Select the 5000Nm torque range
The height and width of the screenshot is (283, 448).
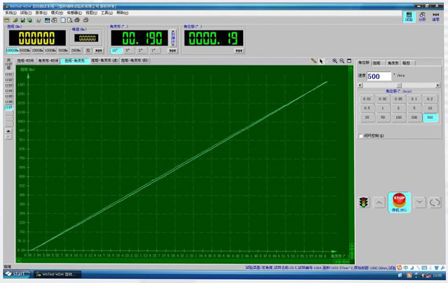point(25,50)
